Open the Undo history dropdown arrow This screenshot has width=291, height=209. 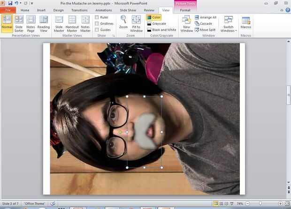pos(21,3)
